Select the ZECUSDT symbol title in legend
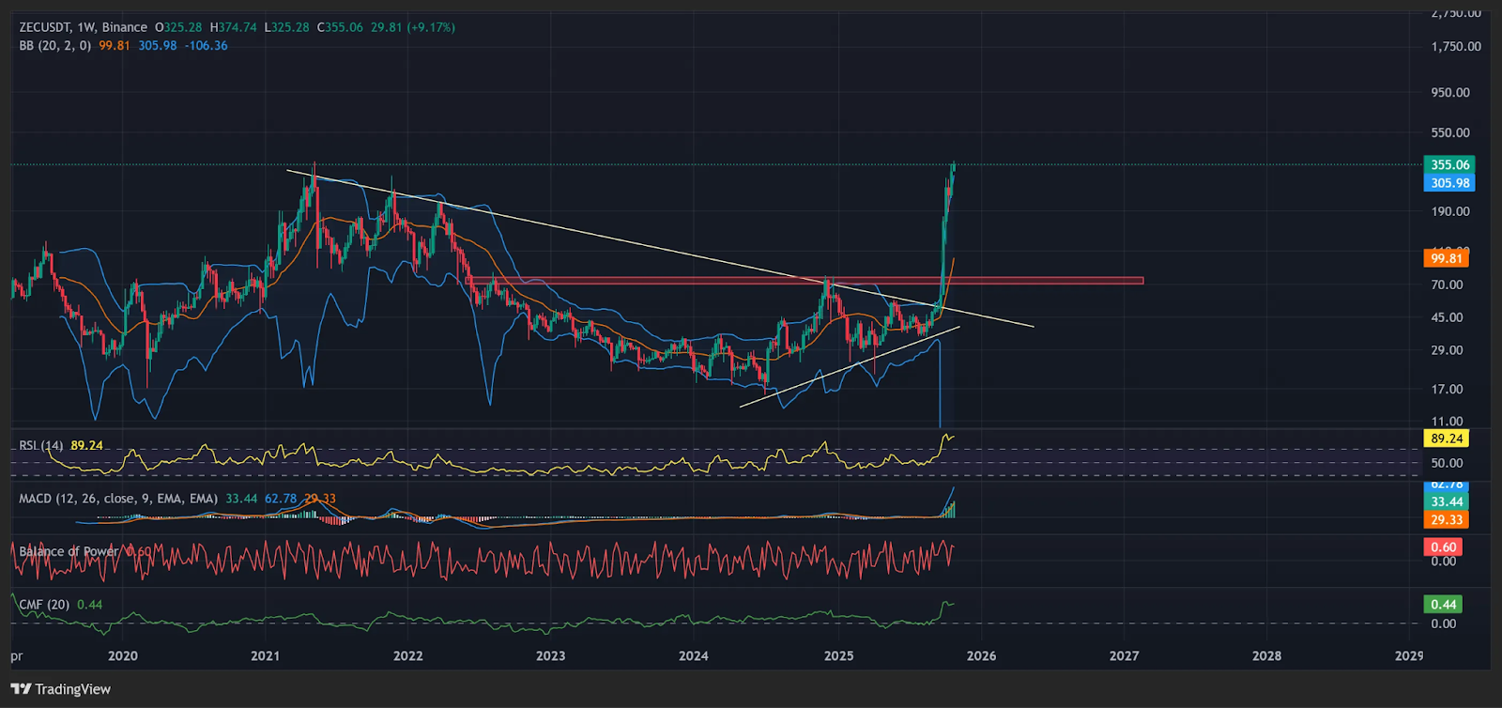1502x708 pixels. 45,27
